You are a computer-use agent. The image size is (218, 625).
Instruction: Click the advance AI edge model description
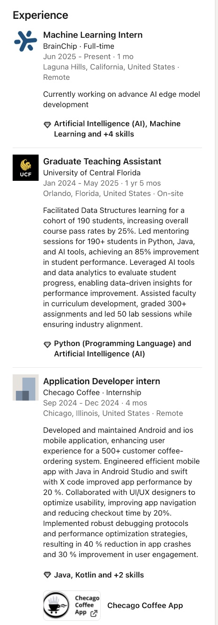click(121, 99)
